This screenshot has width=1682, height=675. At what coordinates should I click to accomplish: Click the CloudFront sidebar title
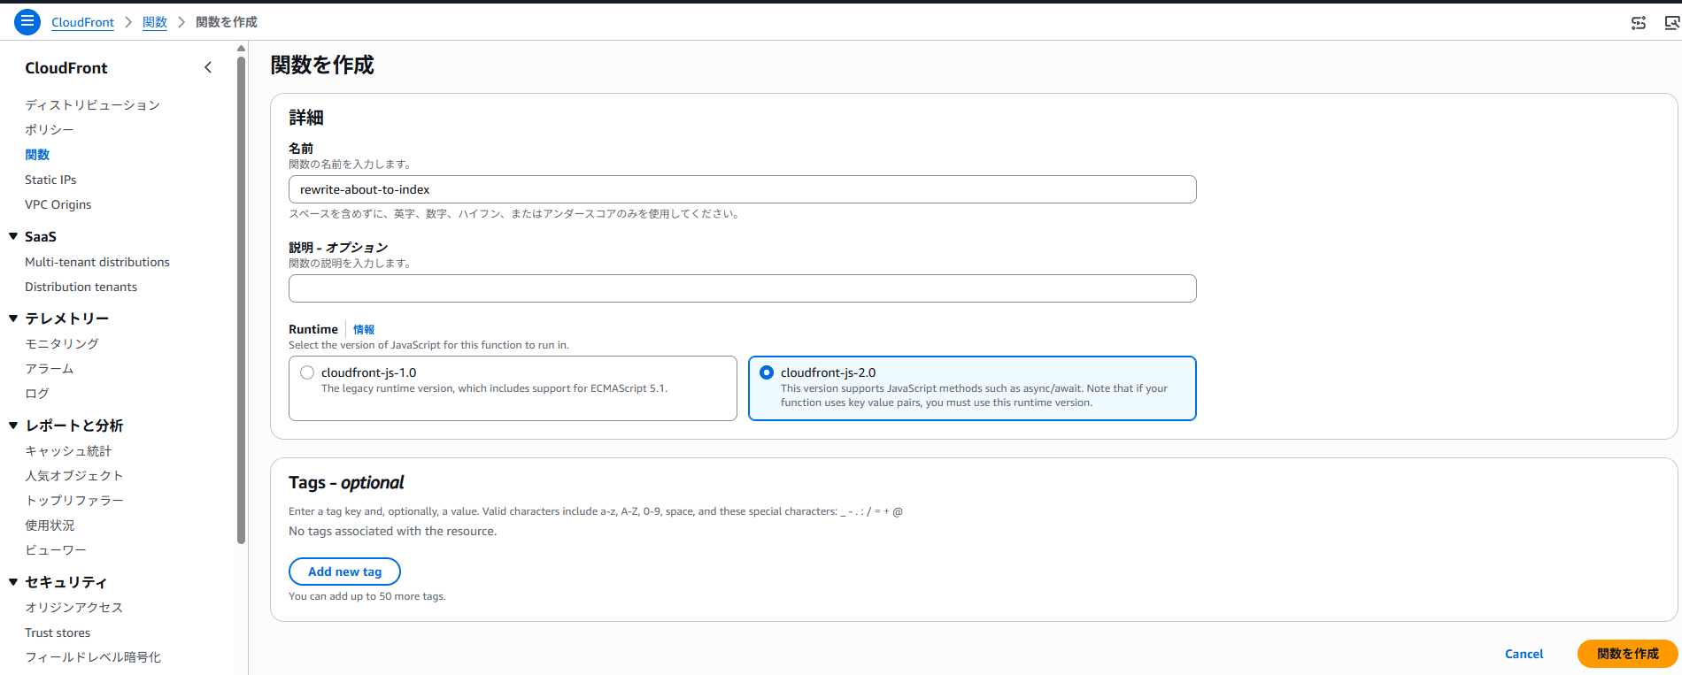pos(66,68)
